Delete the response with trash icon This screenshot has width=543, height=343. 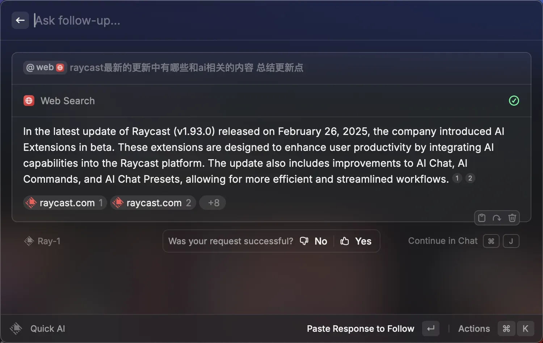pyautogui.click(x=512, y=218)
